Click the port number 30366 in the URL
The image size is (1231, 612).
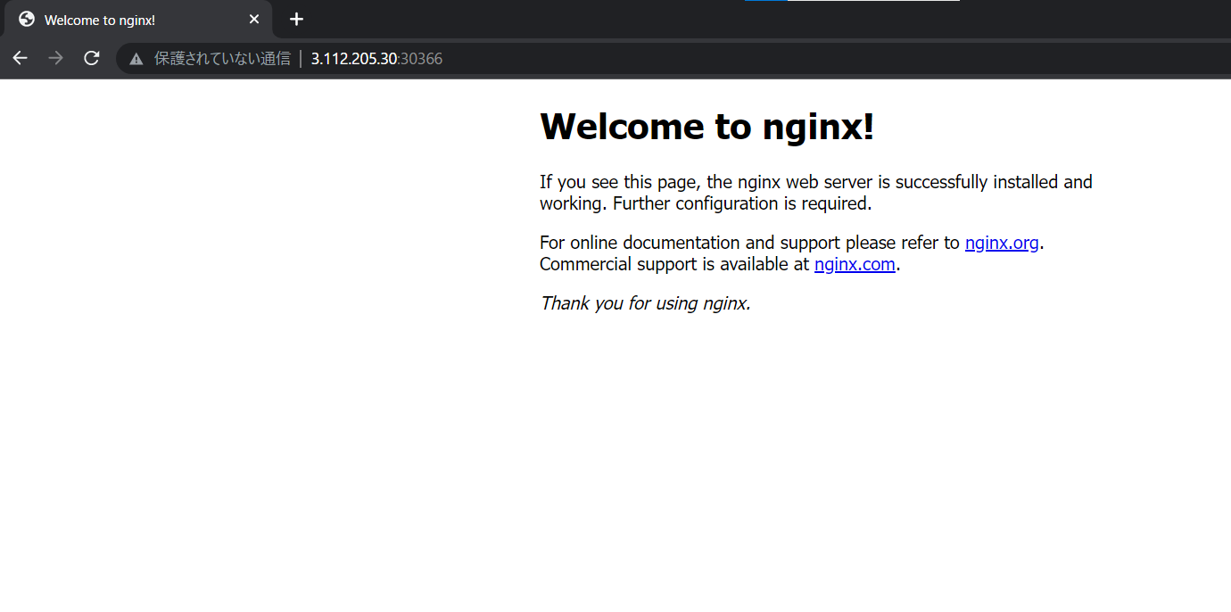tap(421, 59)
